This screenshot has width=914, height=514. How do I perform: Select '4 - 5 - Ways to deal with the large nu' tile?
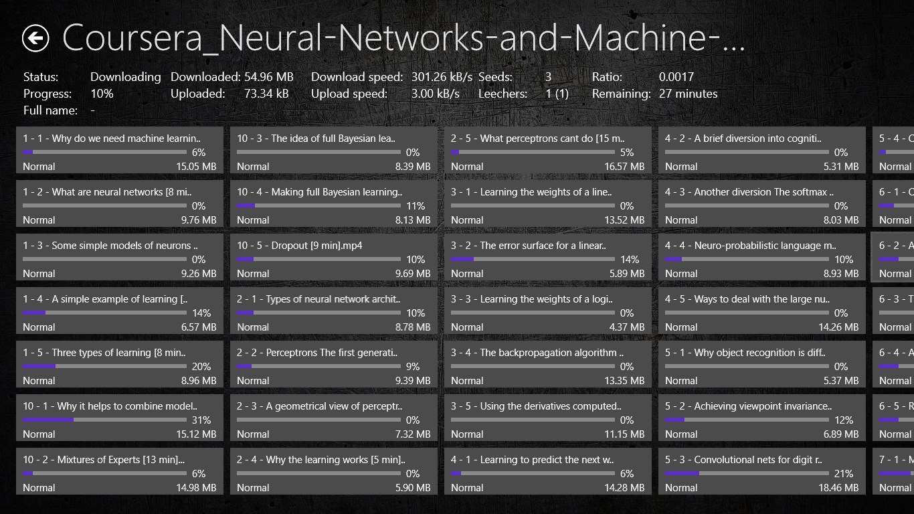[x=762, y=311]
